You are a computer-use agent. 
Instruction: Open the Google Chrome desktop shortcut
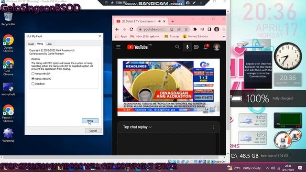tap(8, 43)
